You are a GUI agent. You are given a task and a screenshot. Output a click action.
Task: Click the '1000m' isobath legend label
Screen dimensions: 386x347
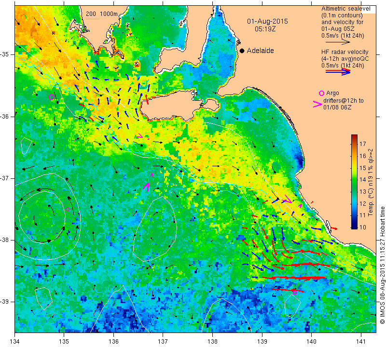(x=109, y=14)
